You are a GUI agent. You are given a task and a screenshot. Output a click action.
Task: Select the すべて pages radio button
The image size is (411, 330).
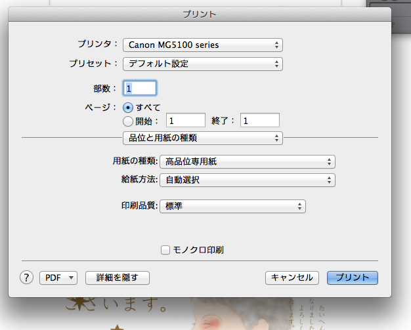[x=127, y=108]
